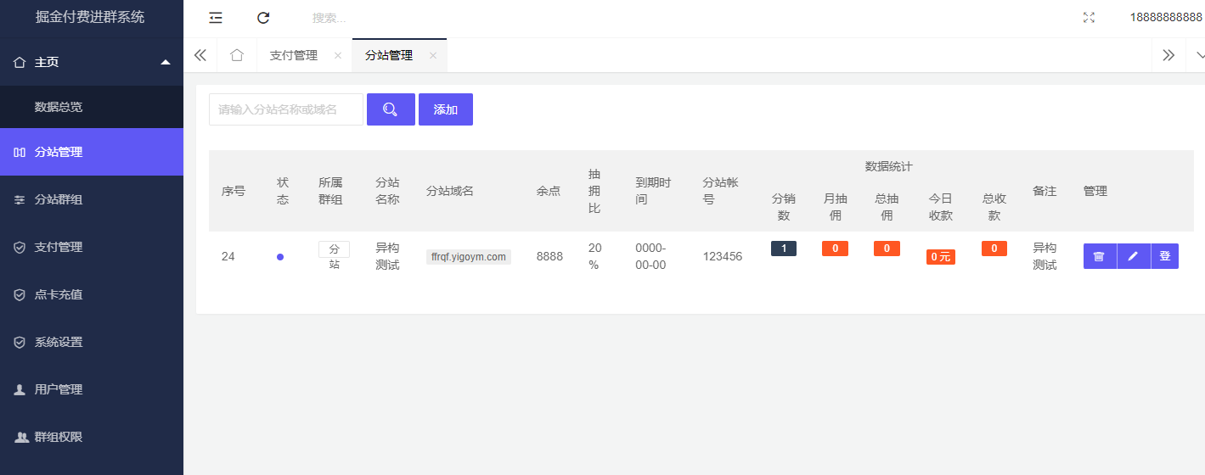Open the 18888888888 account menu
Viewport: 1205px width, 475px height.
tap(1165, 18)
